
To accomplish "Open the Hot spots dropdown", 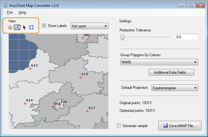I will (x=89, y=26).
